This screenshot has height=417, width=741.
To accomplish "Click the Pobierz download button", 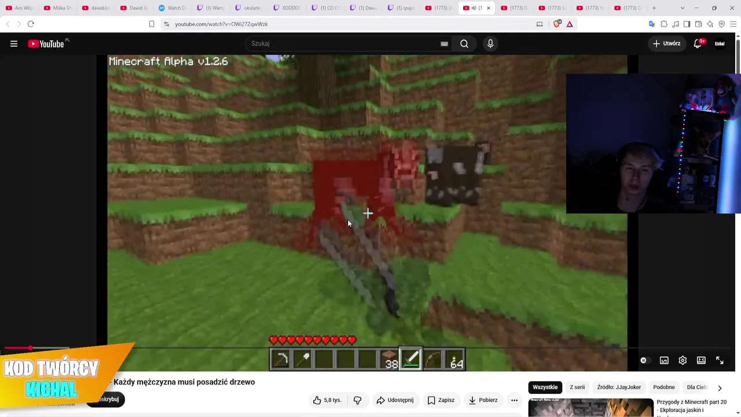I will coord(483,400).
